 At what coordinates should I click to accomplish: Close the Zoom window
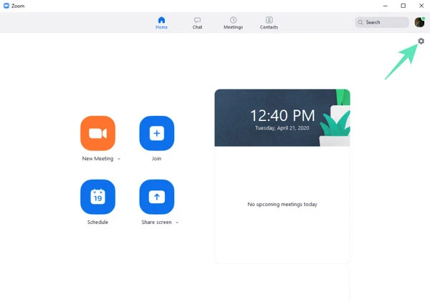click(421, 6)
